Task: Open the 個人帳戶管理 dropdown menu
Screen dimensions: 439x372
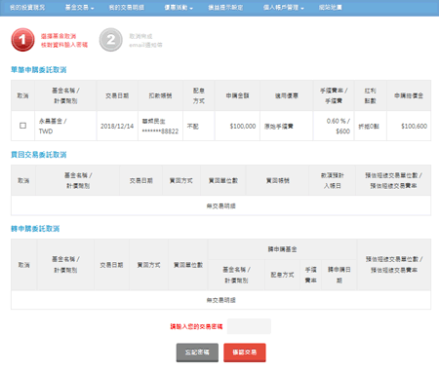Action: click(283, 8)
